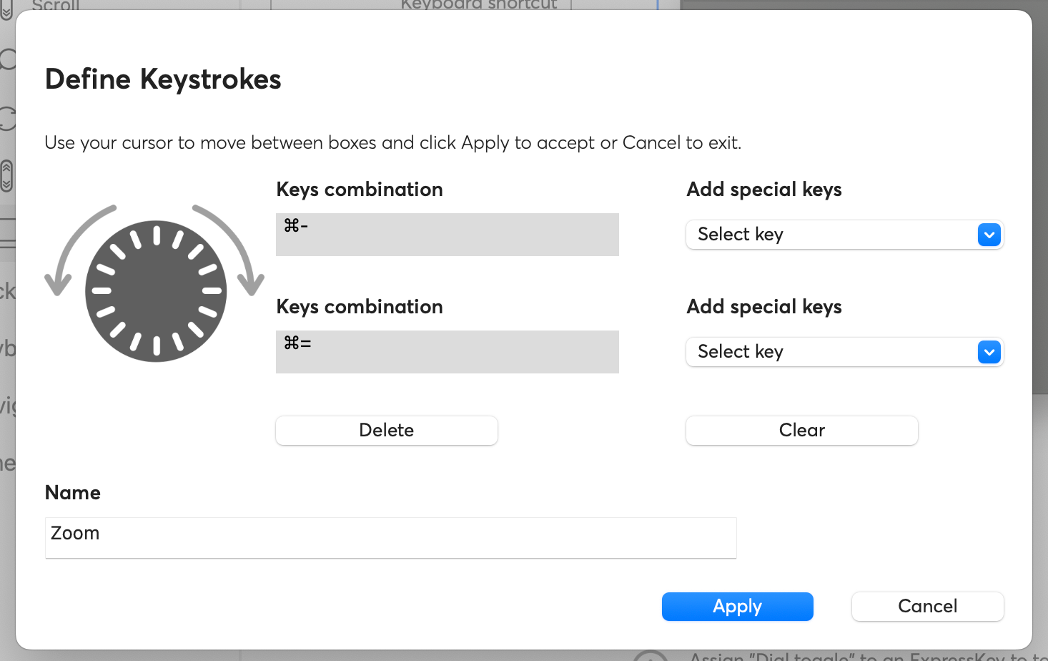Click the scroll chevrons icon in background sidebar

click(6, 176)
